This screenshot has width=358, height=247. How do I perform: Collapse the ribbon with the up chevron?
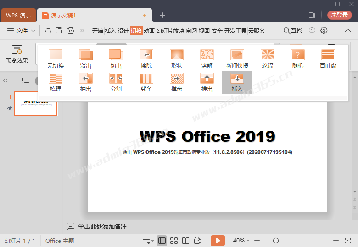(x=348, y=31)
